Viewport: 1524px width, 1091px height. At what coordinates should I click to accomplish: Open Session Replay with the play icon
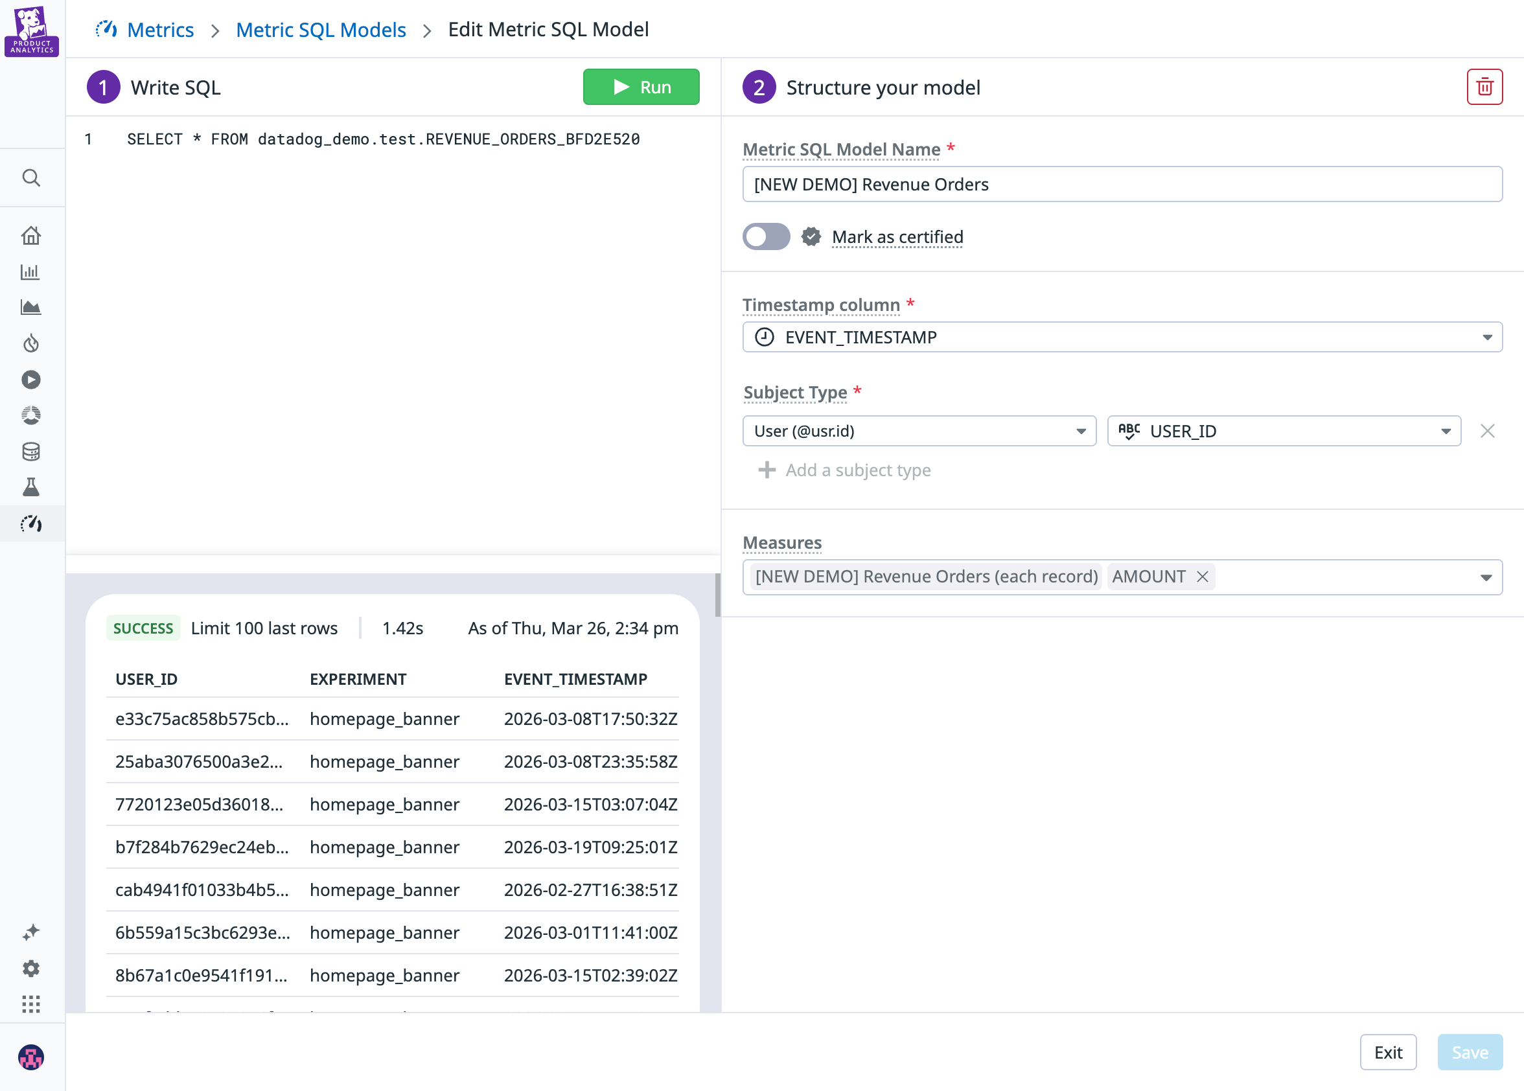click(x=32, y=380)
